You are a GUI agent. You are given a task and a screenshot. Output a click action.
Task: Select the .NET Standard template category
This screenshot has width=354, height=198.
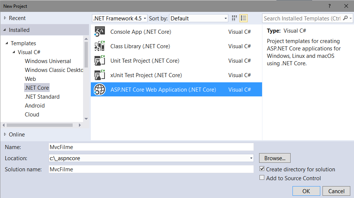[42, 97]
